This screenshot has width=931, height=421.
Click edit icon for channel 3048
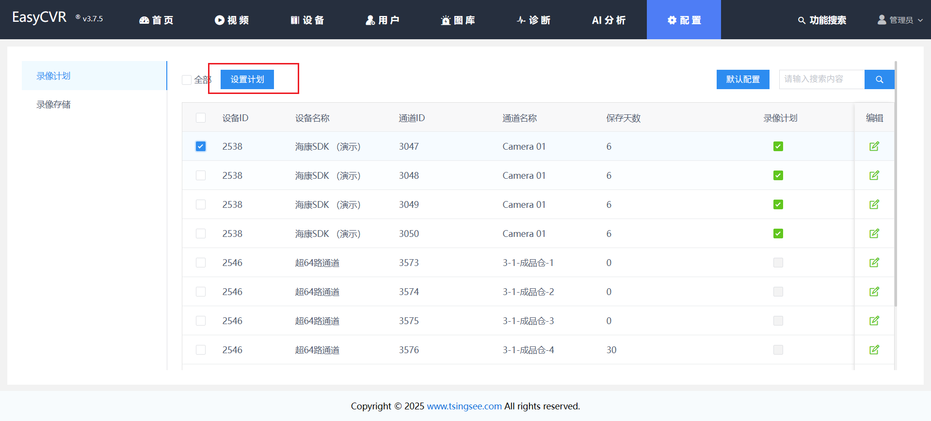(874, 175)
